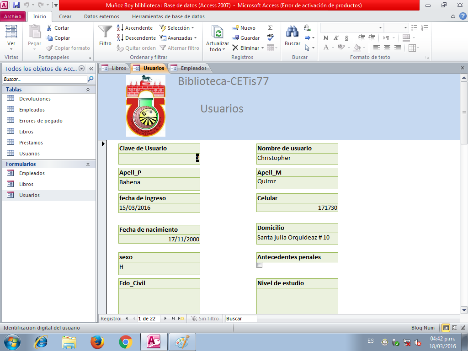This screenshot has width=468, height=351.
Task: Click the Nombre de usuario field Christopher
Action: [297, 159]
